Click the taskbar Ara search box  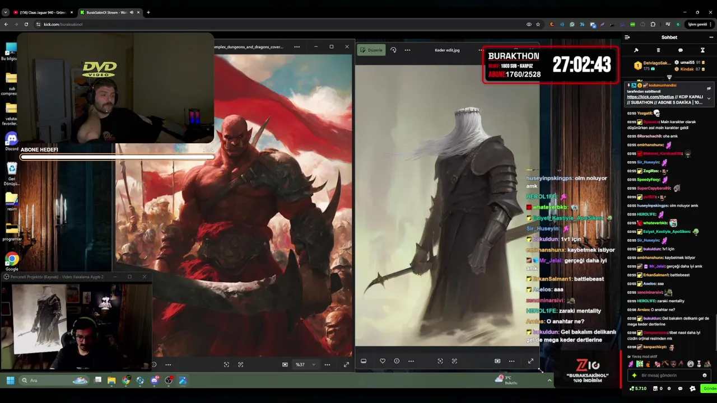54,381
